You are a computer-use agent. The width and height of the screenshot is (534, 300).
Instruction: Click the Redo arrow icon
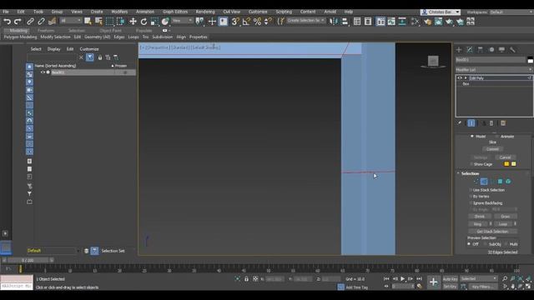pyautogui.click(x=18, y=22)
